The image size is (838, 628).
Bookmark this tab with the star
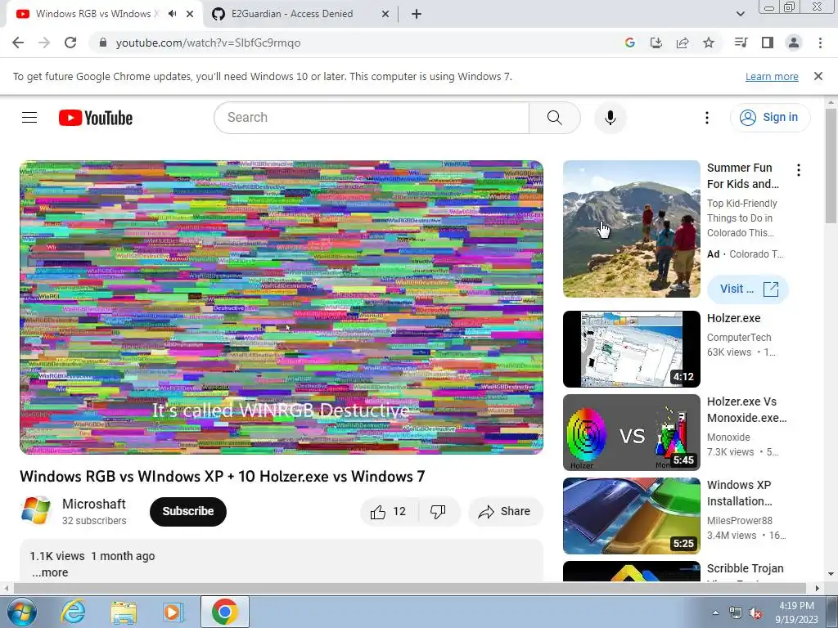tap(709, 43)
